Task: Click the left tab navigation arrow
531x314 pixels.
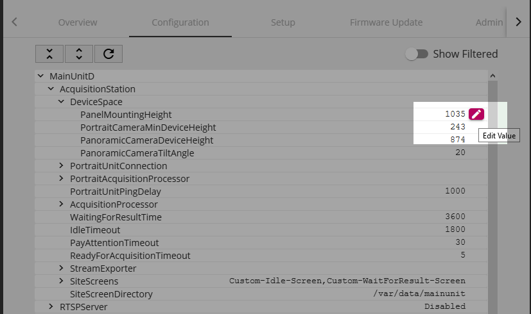Action: click(x=14, y=22)
